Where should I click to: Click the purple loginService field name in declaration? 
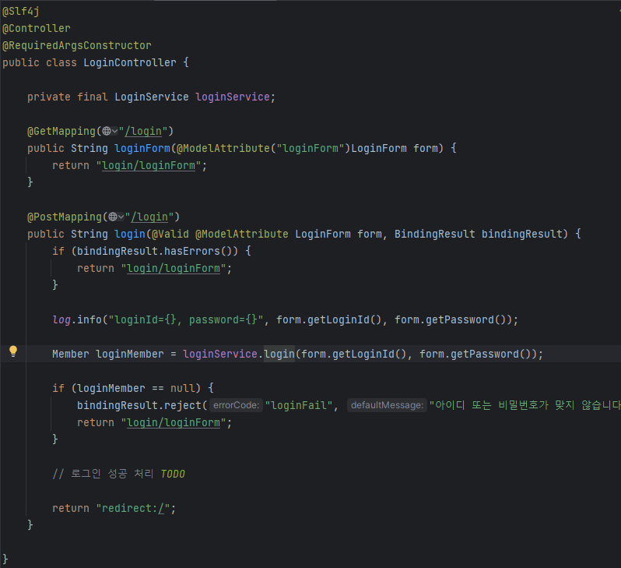233,97
